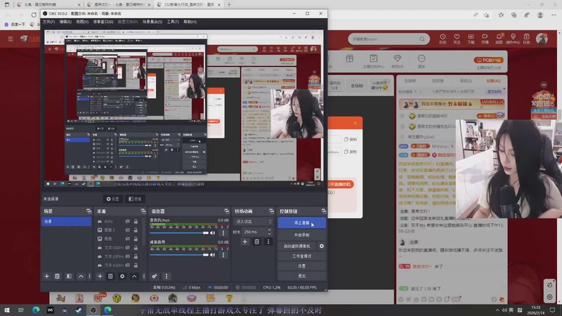Viewport: 562px width, 316px height.
Task: Open Windows Start menu
Action: [x=7, y=310]
